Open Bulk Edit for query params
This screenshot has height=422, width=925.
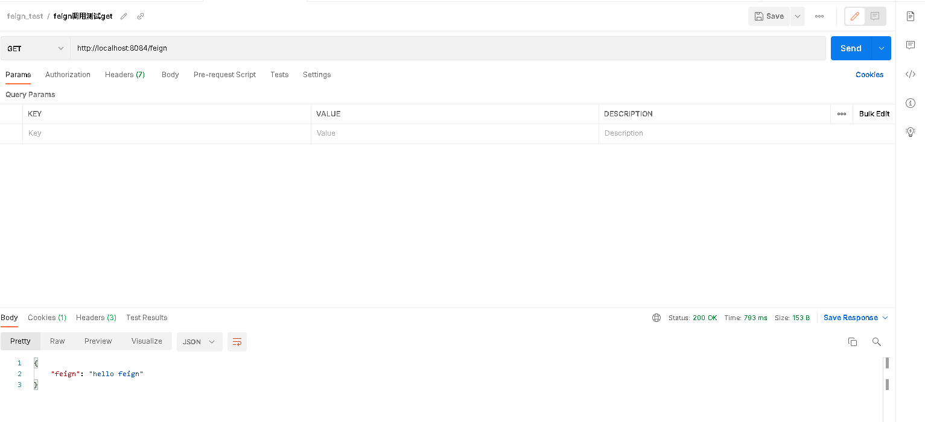[x=874, y=113]
